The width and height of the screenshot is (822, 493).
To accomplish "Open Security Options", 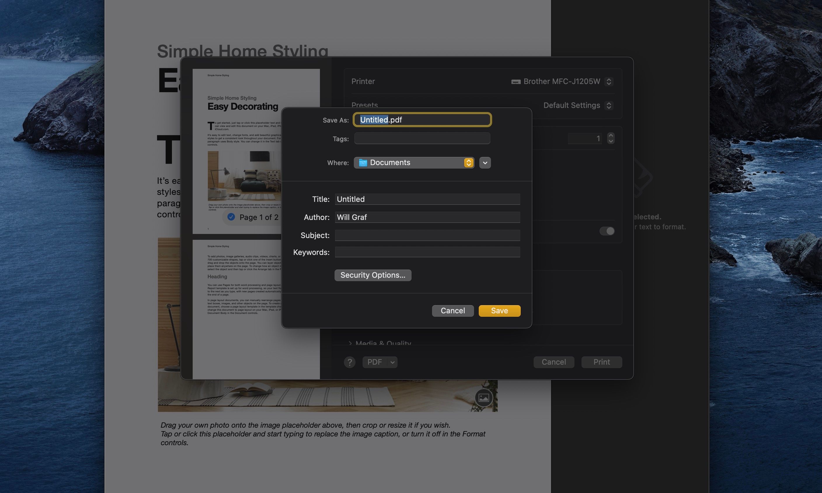I will coord(372,275).
